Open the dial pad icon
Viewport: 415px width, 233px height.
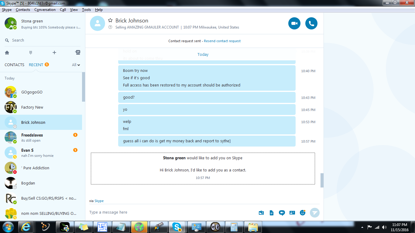pos(31,52)
